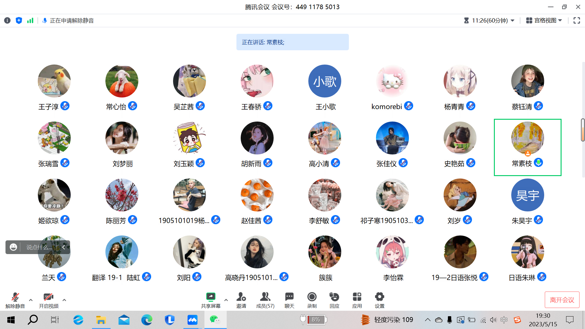This screenshot has width=585, height=329.
Task: Toggle fullscreen mode icon
Action: click(x=576, y=20)
